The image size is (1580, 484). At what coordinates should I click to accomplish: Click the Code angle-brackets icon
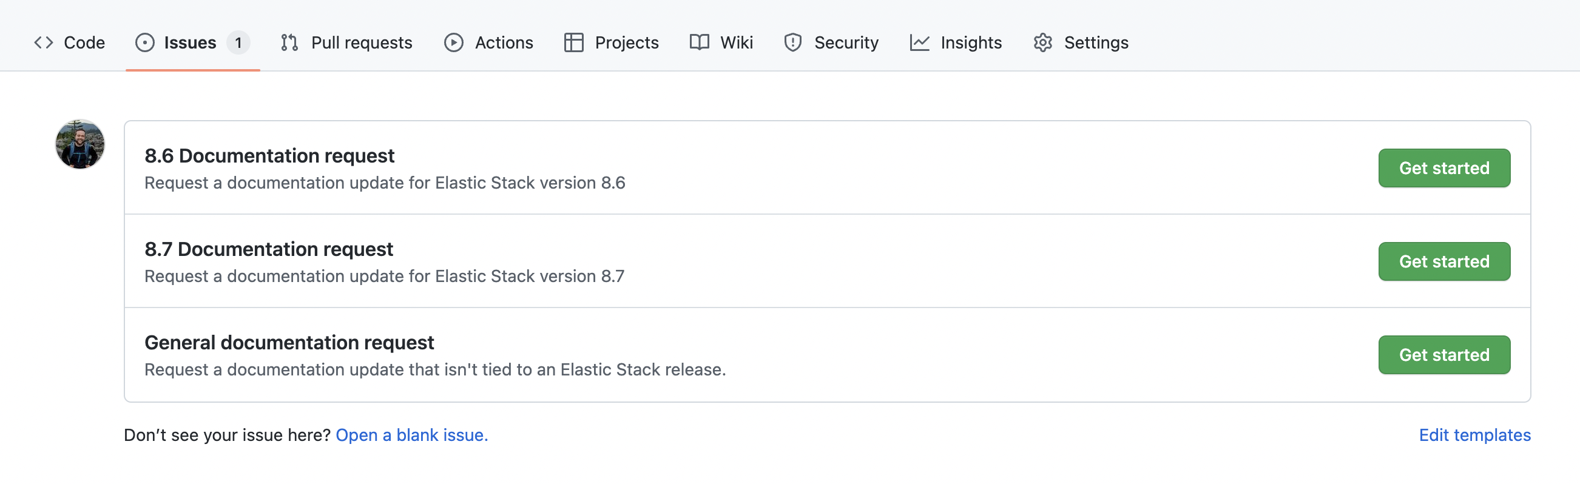click(44, 42)
